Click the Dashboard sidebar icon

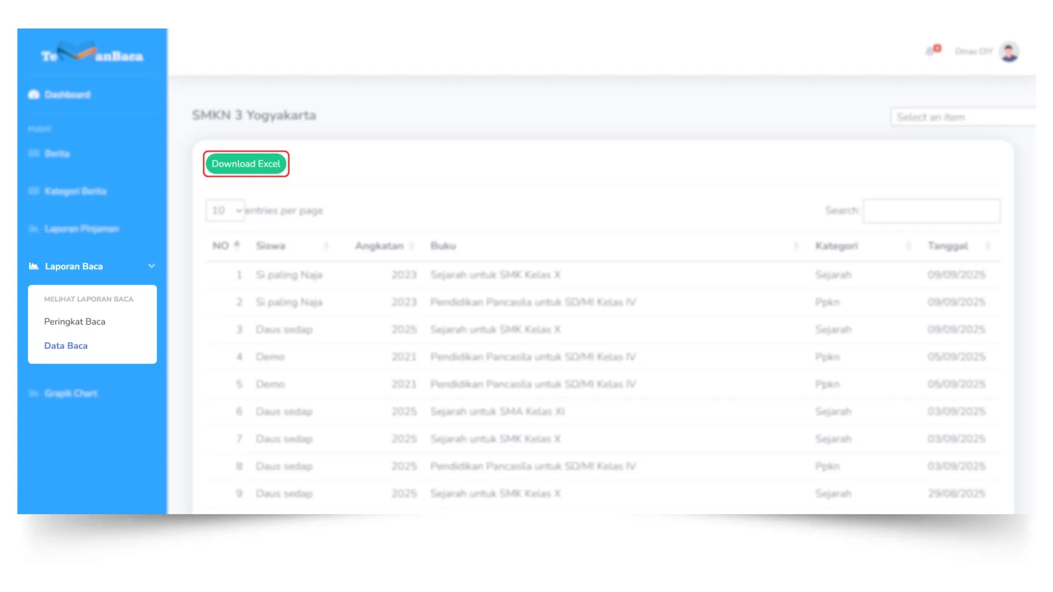[34, 95]
